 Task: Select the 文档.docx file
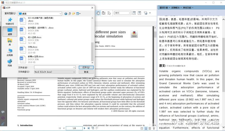(x=54, y=50)
